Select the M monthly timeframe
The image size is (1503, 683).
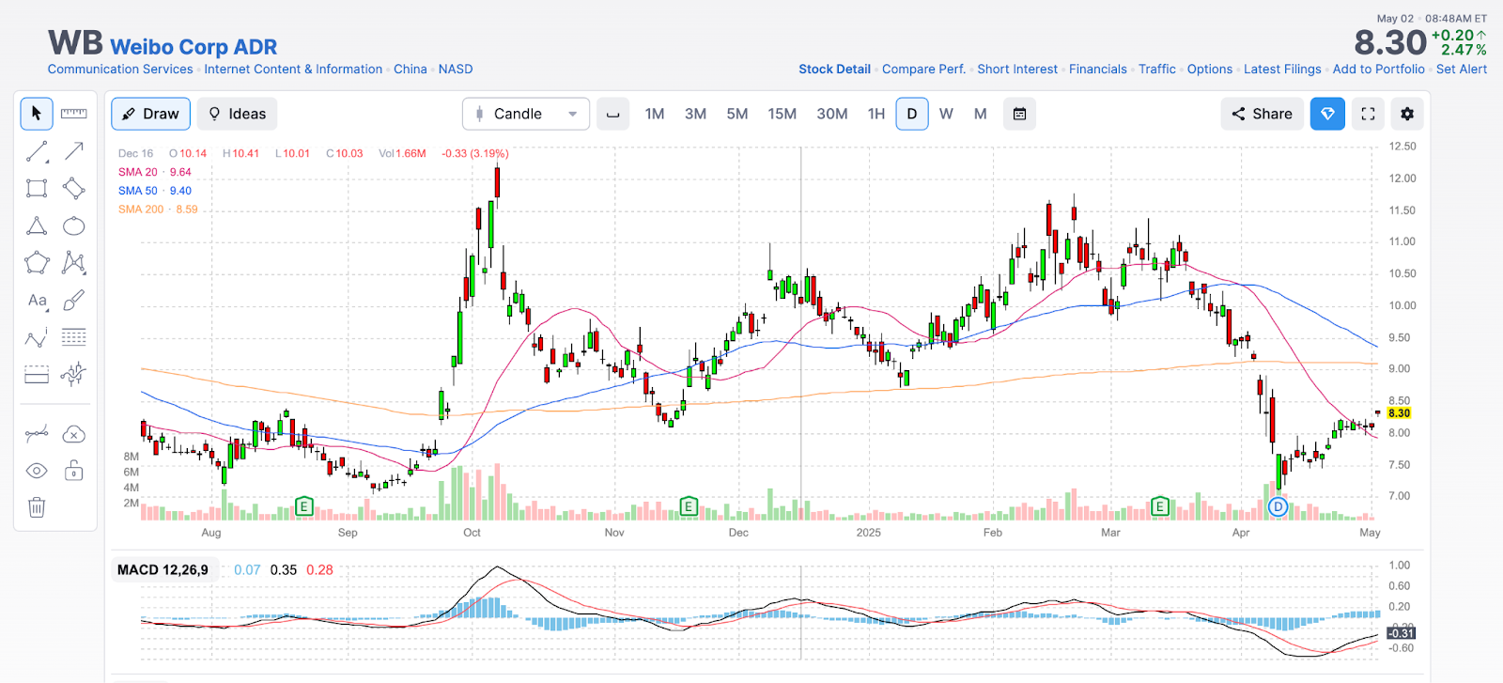981,114
